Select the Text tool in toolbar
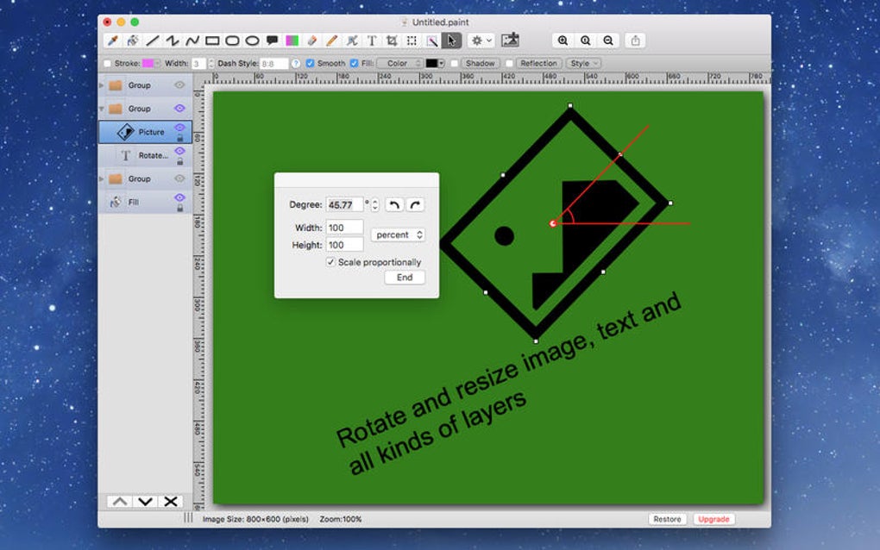The height and width of the screenshot is (550, 880). (x=372, y=41)
